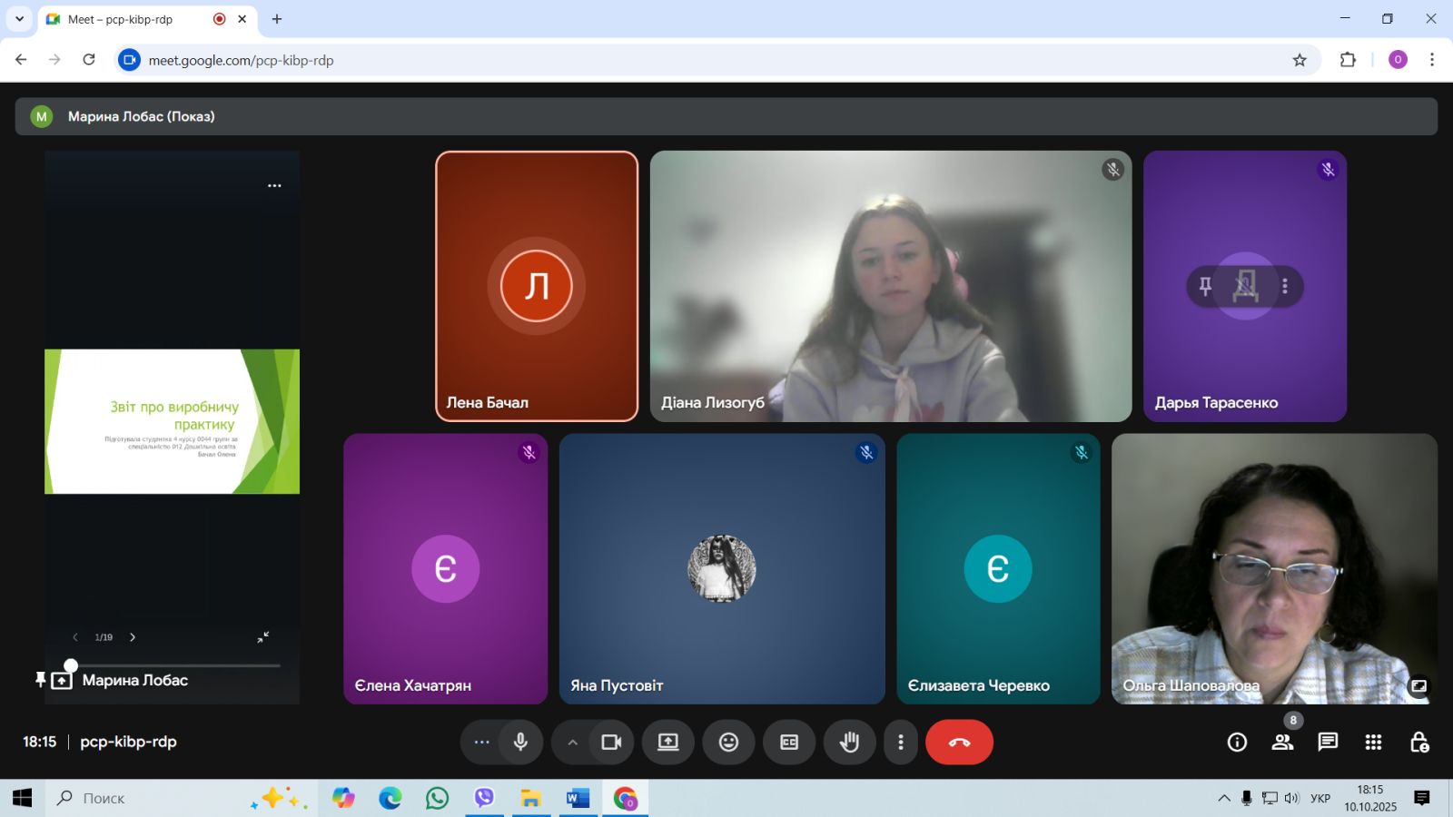Expand video settings chevron beside camera
Viewport: 1453px width, 817px height.
[x=572, y=742]
